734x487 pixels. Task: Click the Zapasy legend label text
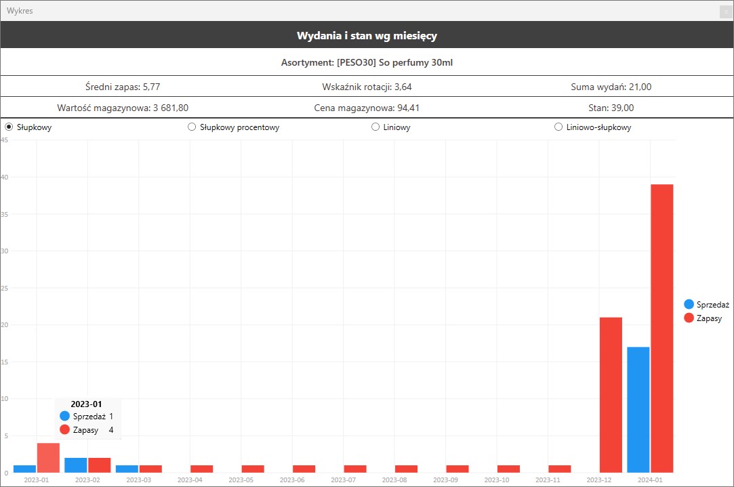click(709, 318)
